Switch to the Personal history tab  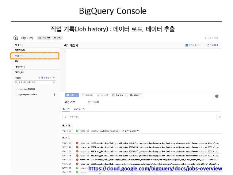(x=66, y=109)
